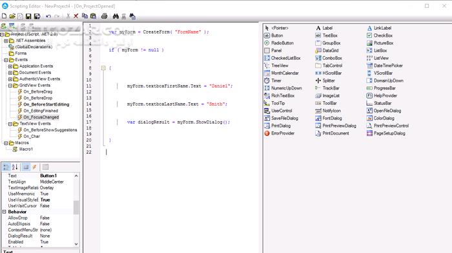Select the PageSetupDialog control in toolbox
Image resolution: width=452 pixels, height=253 pixels.
(386, 133)
